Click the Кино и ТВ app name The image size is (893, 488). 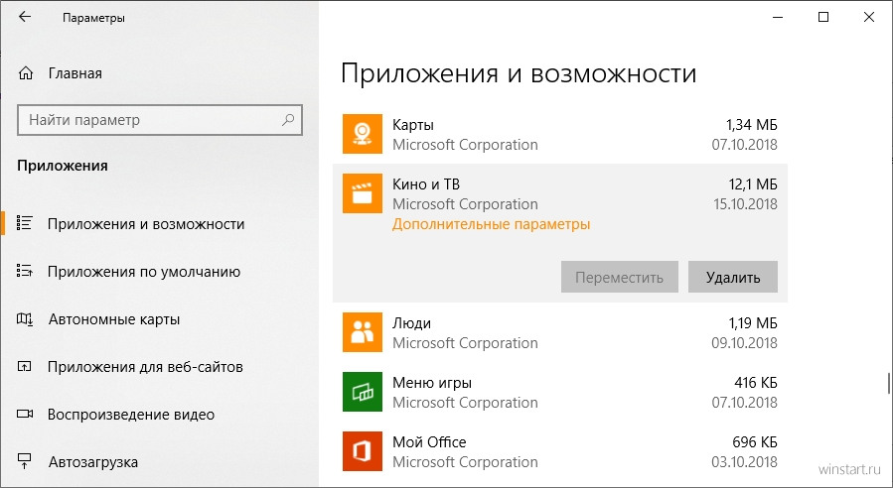click(x=426, y=184)
